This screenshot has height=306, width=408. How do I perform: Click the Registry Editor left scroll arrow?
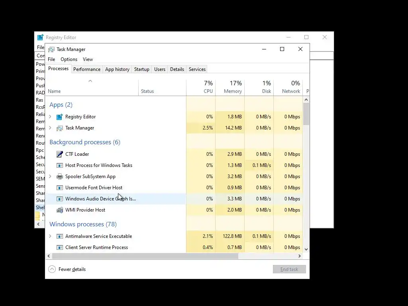39,224
